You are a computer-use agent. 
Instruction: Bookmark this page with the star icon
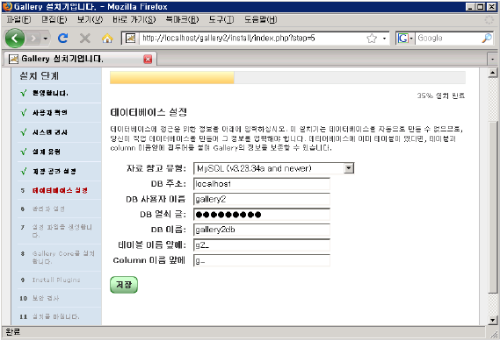[372, 39]
